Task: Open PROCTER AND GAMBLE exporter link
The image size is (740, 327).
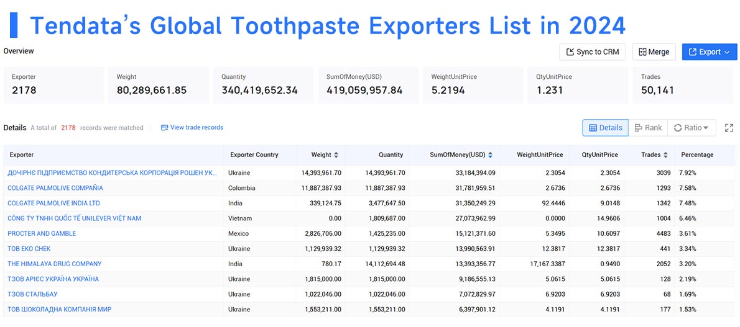Action: 42,233
